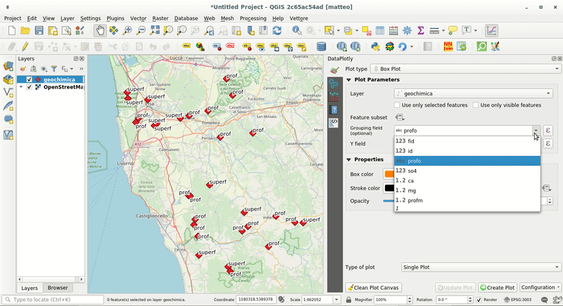Collapse the Plot Parameters section
This screenshot has width=563, height=306.
coord(349,80)
